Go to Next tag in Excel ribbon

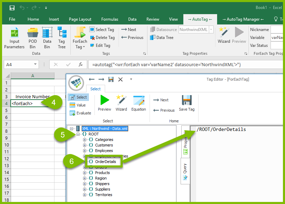click(x=129, y=29)
